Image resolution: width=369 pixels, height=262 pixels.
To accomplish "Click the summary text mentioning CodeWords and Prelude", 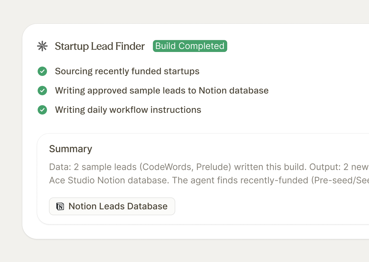I will [209, 167].
